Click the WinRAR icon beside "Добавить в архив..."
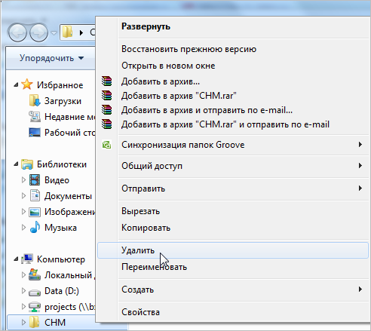The width and height of the screenshot is (371, 331). pyautogui.click(x=106, y=81)
